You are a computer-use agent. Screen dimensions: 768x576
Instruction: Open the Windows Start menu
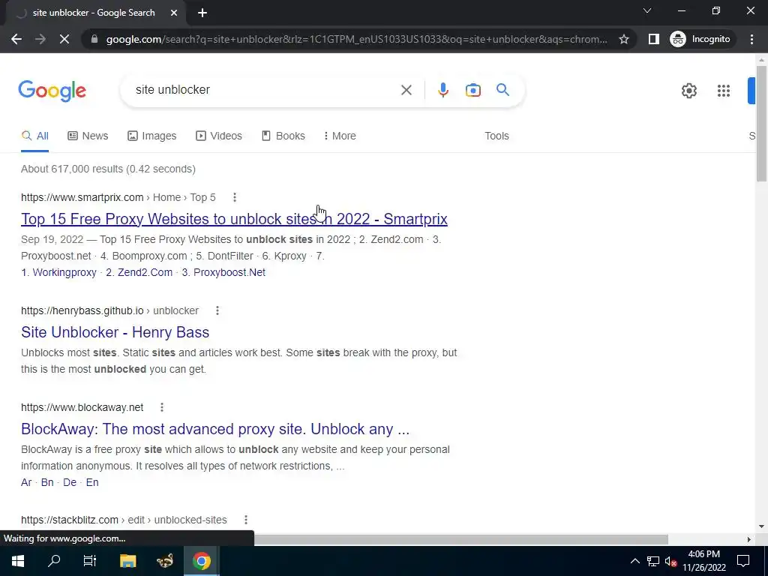(x=18, y=561)
